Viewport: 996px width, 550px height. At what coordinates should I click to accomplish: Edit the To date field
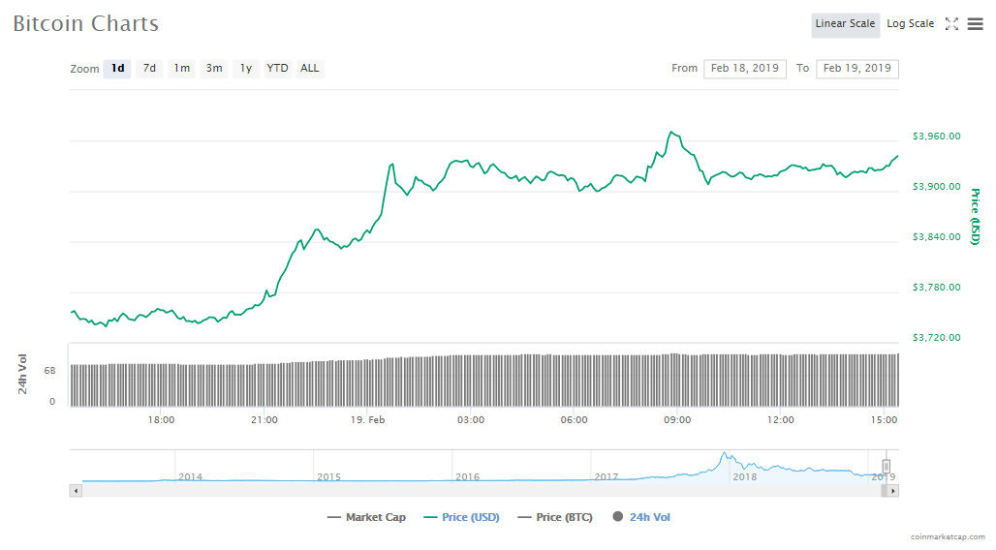click(x=856, y=69)
